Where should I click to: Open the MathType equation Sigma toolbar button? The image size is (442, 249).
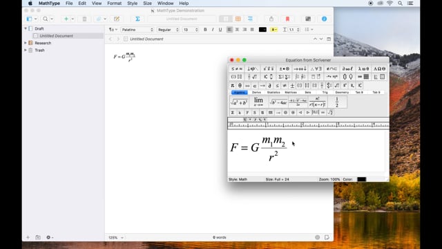tap(137, 19)
